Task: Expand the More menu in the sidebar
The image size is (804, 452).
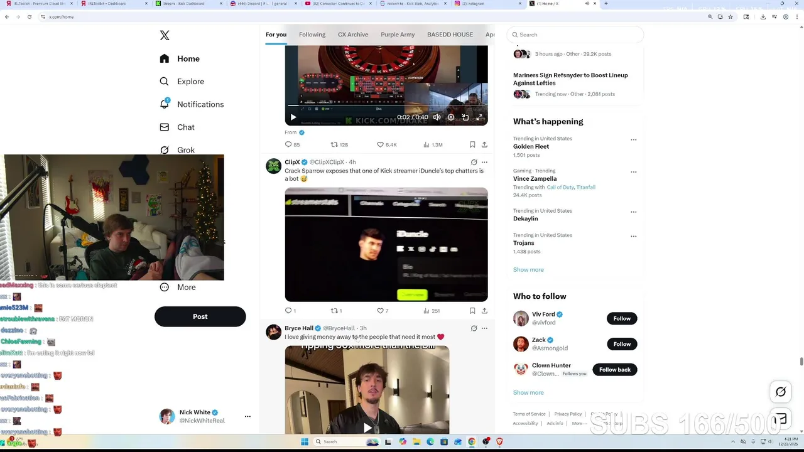Action: 178,287
